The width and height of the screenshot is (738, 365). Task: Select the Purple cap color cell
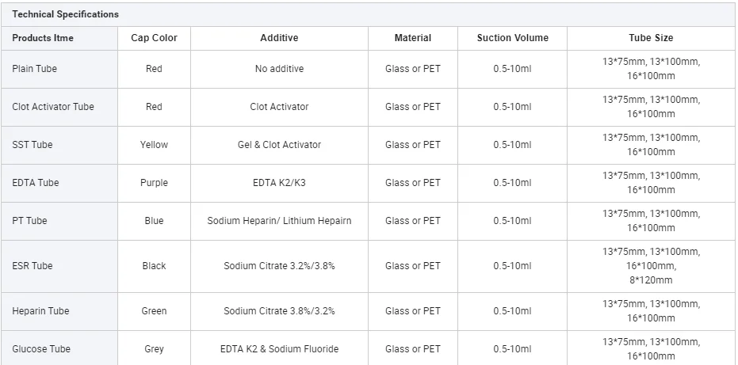154,183
